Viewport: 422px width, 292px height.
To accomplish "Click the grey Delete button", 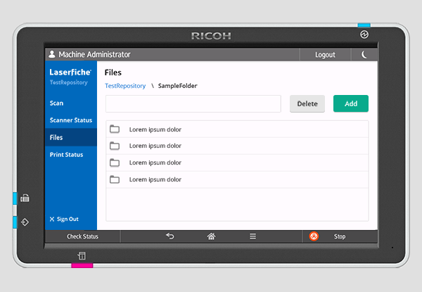I will pyautogui.click(x=307, y=103).
